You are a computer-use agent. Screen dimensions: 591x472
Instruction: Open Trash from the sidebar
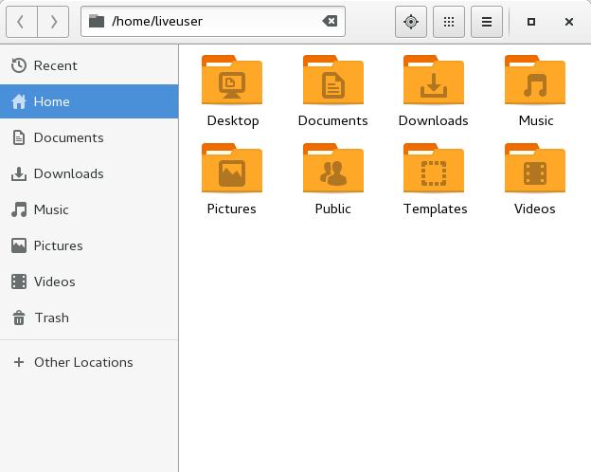tap(89, 318)
